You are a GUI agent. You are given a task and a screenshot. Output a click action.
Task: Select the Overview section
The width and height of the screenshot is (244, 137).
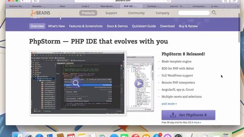pyautogui.click(x=37, y=26)
